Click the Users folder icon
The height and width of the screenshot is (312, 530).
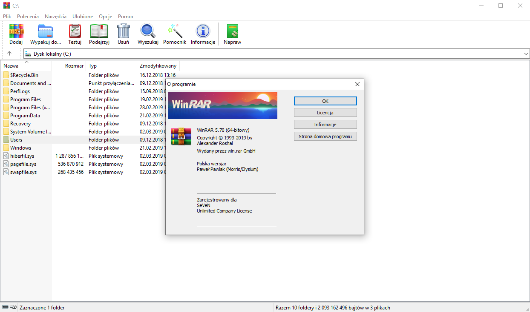click(x=6, y=140)
